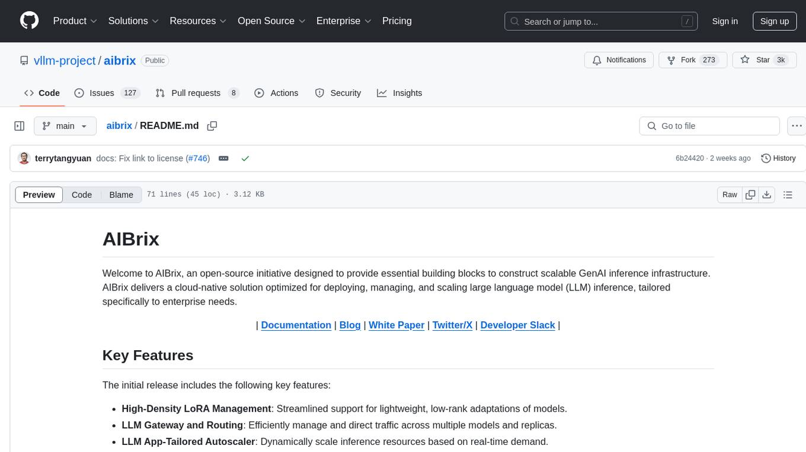Viewport: 806px width, 452px height.
Task: Click the Pull requests count badge 8
Action: click(x=234, y=93)
